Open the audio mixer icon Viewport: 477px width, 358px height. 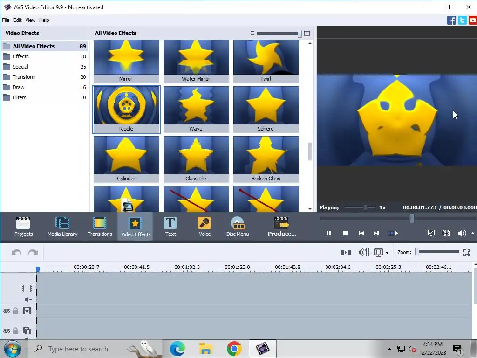point(364,252)
